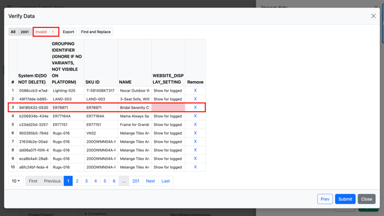Remove row 7 starting 21634b2e via X
Viewport: 384px width, 216px height.
tap(195, 142)
